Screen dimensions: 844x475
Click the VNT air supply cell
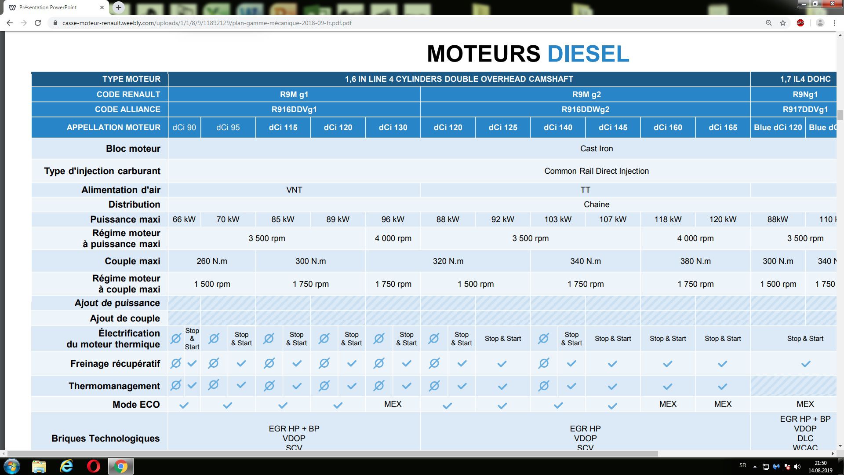coord(294,190)
